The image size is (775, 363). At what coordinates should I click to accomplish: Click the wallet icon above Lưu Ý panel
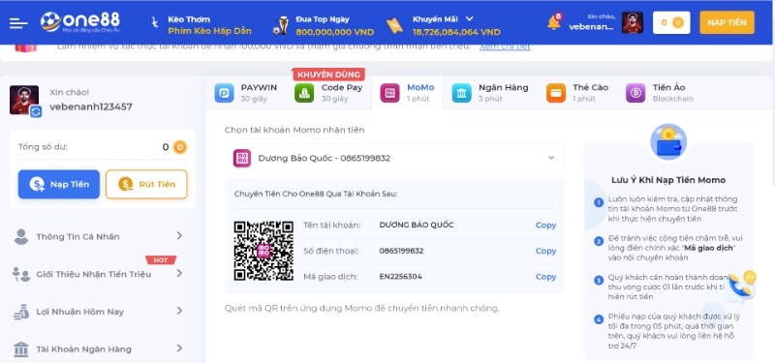[668, 142]
